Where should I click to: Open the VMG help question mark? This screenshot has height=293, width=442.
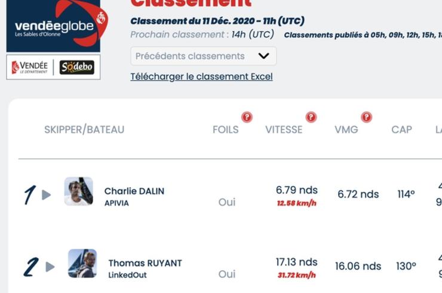[x=367, y=117]
